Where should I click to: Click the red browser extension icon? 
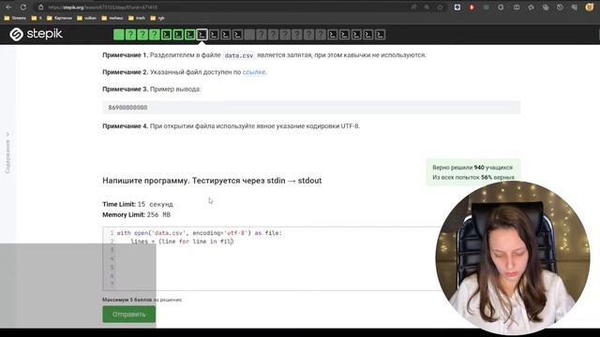[x=472, y=7]
